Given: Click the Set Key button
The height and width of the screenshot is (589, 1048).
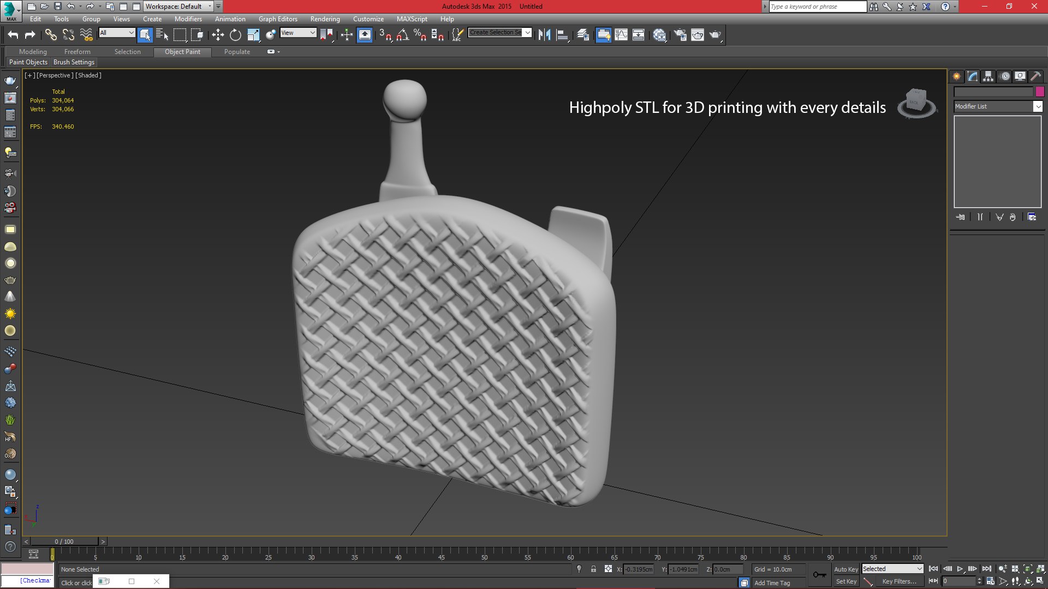Looking at the screenshot, I should click(846, 581).
